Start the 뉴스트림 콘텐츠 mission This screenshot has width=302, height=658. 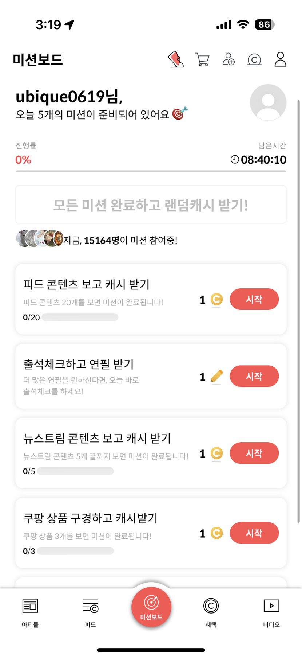click(254, 453)
